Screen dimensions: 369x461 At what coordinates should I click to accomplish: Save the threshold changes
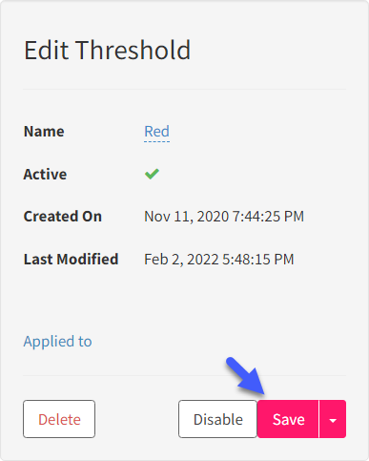tap(288, 419)
